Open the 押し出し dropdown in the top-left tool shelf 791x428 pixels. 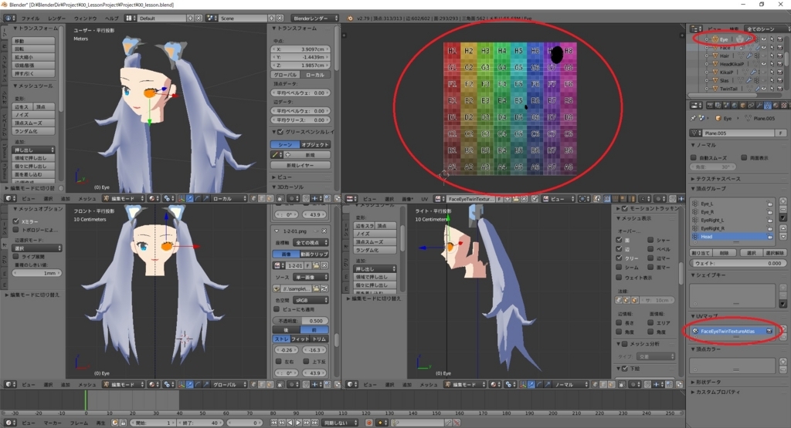(33, 150)
